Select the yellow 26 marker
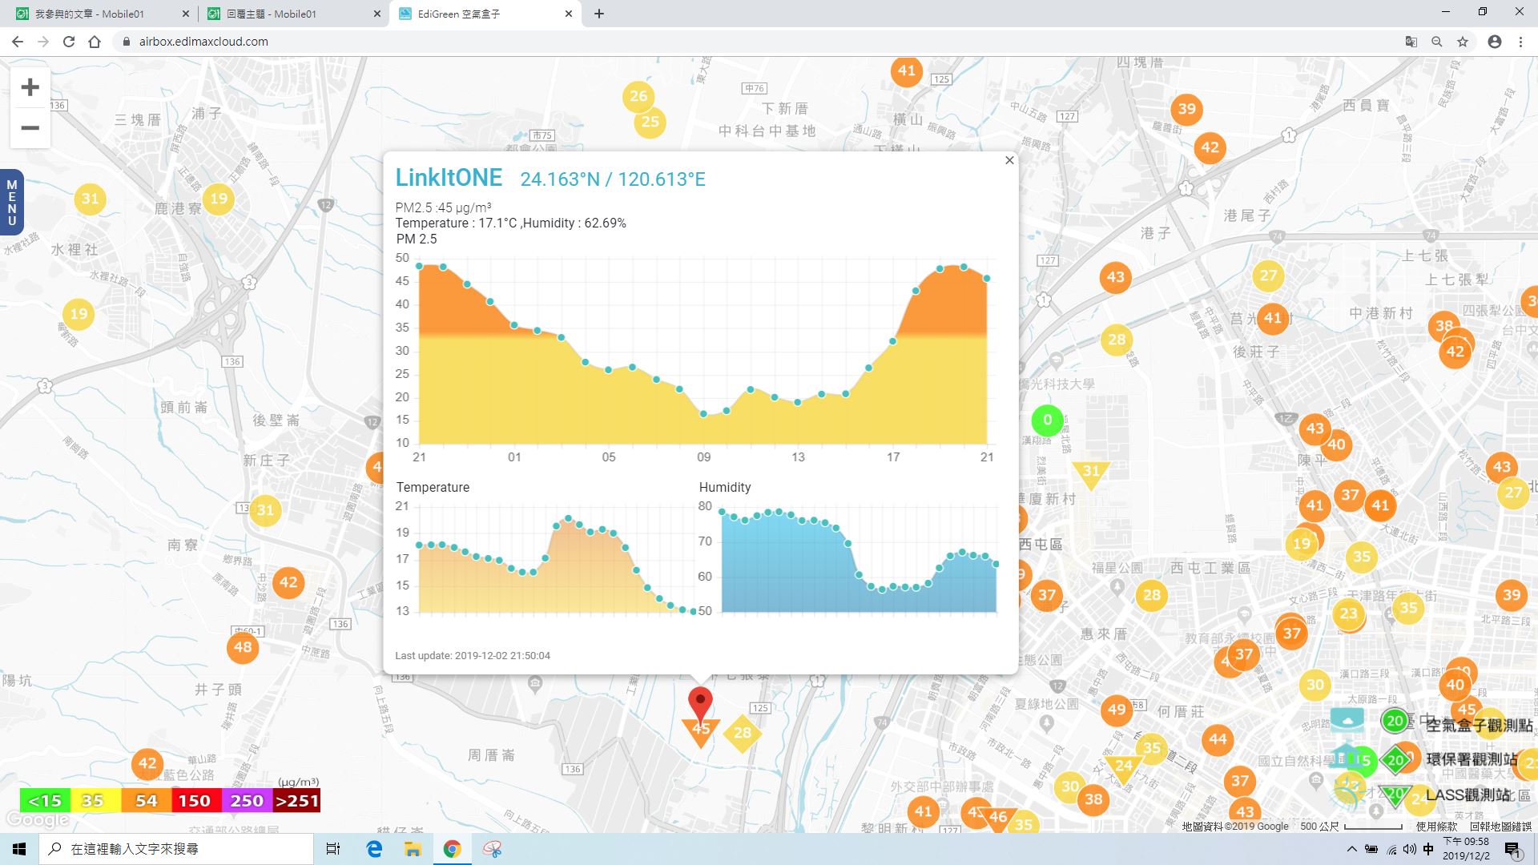This screenshot has height=865, width=1538. [638, 96]
